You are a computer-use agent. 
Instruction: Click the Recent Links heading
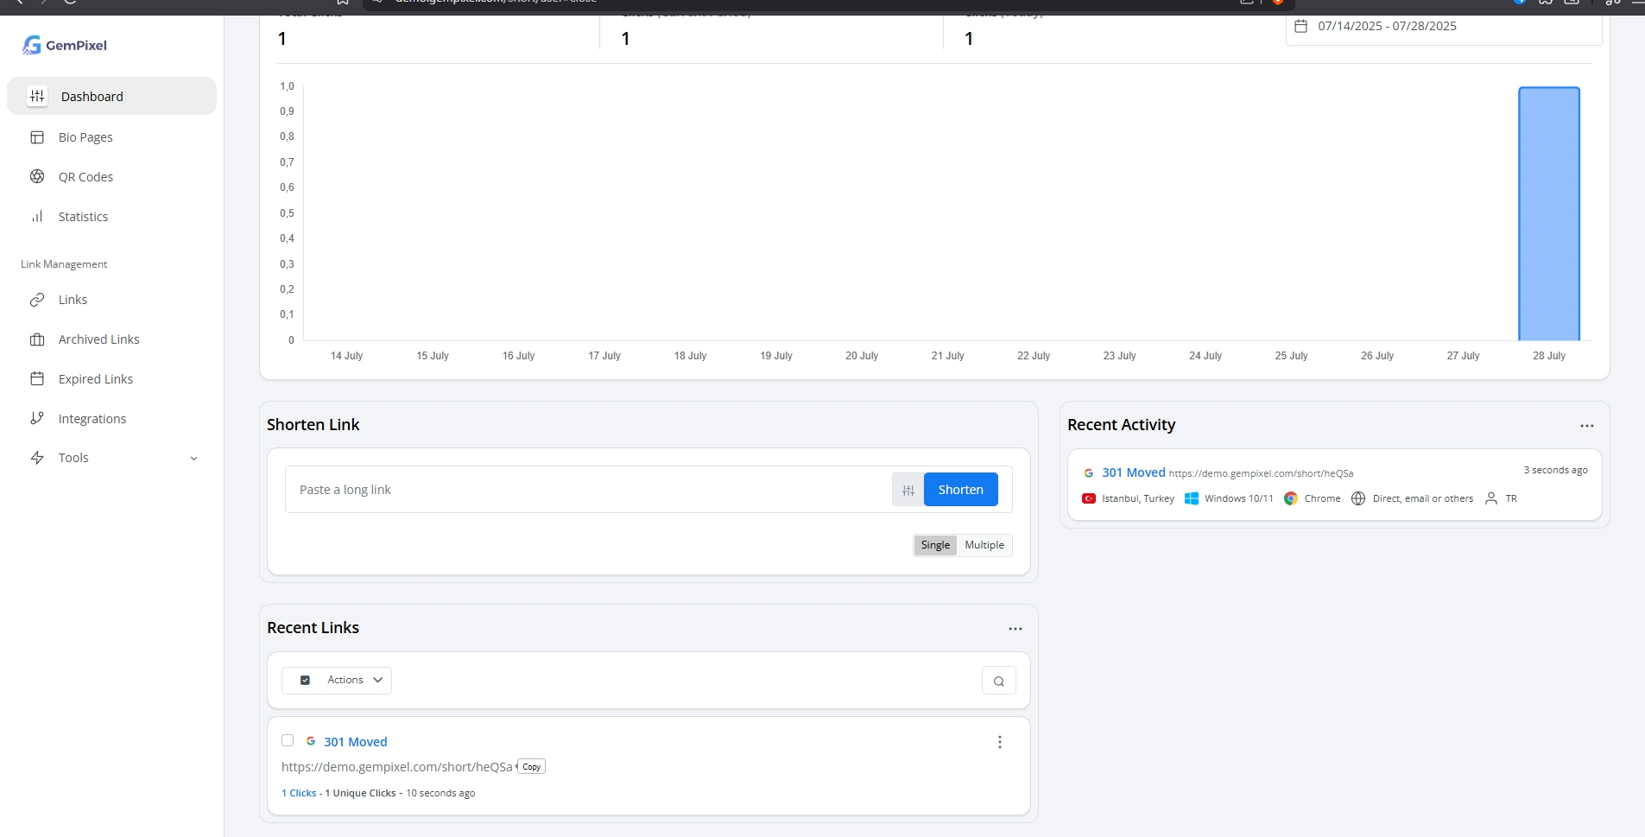click(x=313, y=628)
